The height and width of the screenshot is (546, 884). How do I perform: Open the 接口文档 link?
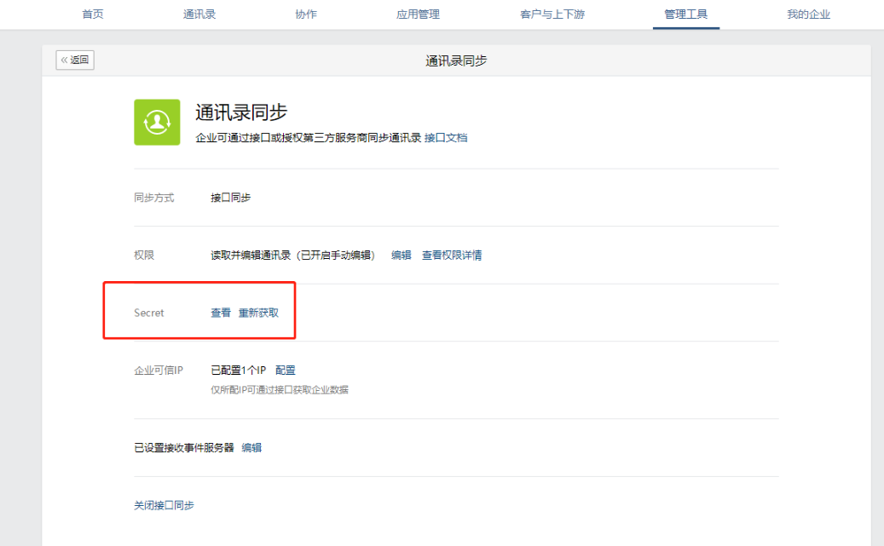[446, 138]
